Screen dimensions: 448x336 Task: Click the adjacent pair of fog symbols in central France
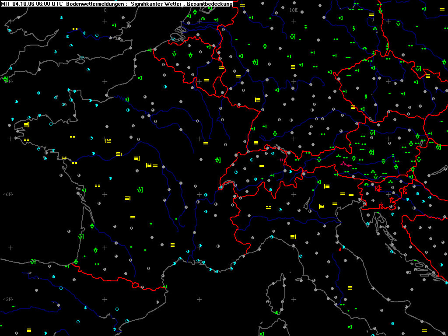(x=152, y=165)
